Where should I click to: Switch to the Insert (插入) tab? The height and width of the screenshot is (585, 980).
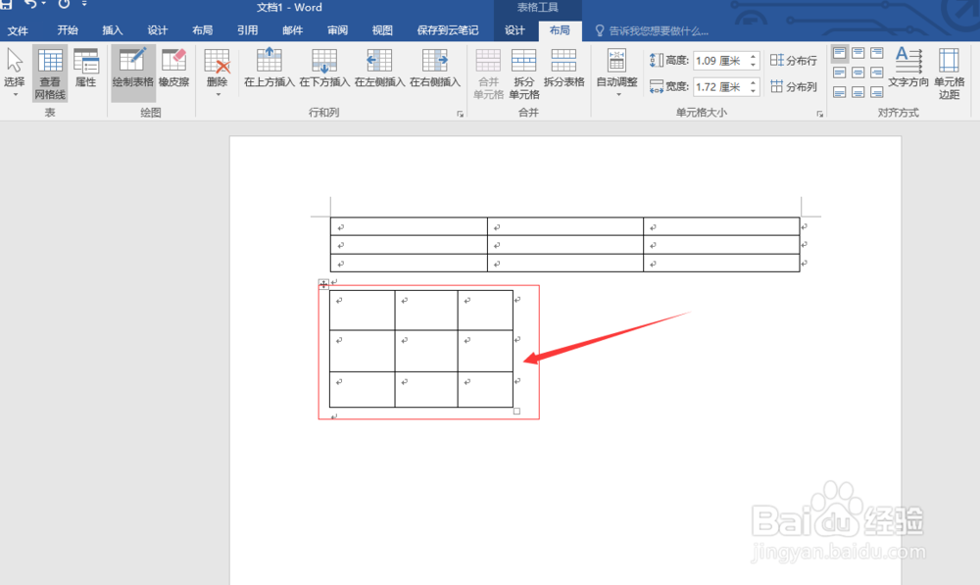(113, 30)
